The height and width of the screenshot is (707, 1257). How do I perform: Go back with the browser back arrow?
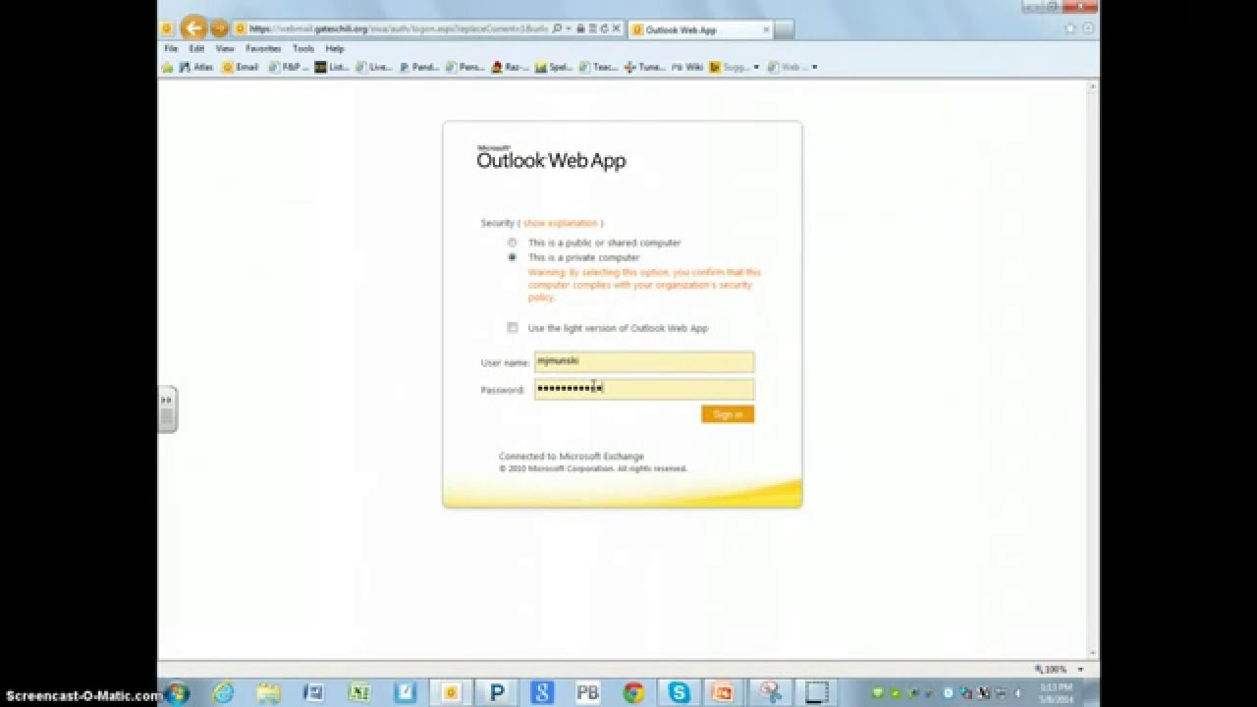pos(193,28)
